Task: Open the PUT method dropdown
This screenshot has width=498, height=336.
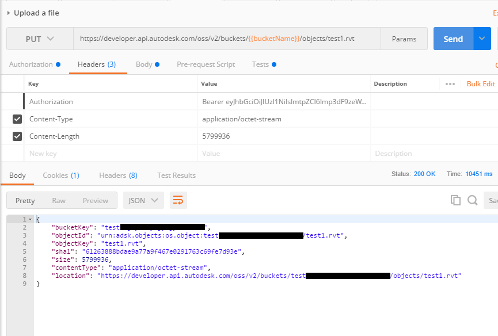Action: pos(40,39)
